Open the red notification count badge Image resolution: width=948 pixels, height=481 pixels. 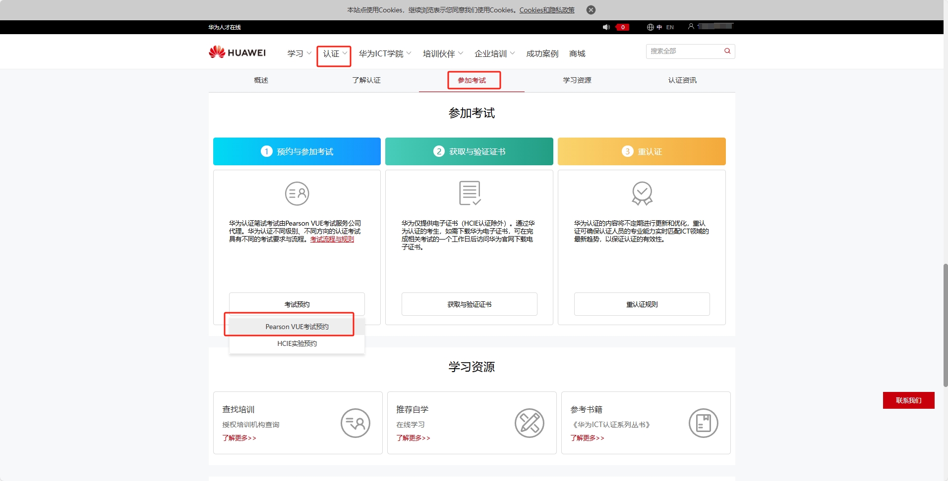tap(623, 27)
